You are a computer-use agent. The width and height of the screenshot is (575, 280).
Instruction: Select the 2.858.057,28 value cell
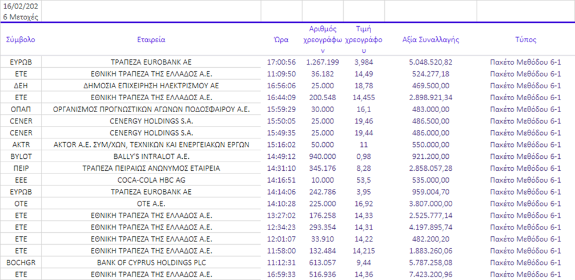point(431,168)
